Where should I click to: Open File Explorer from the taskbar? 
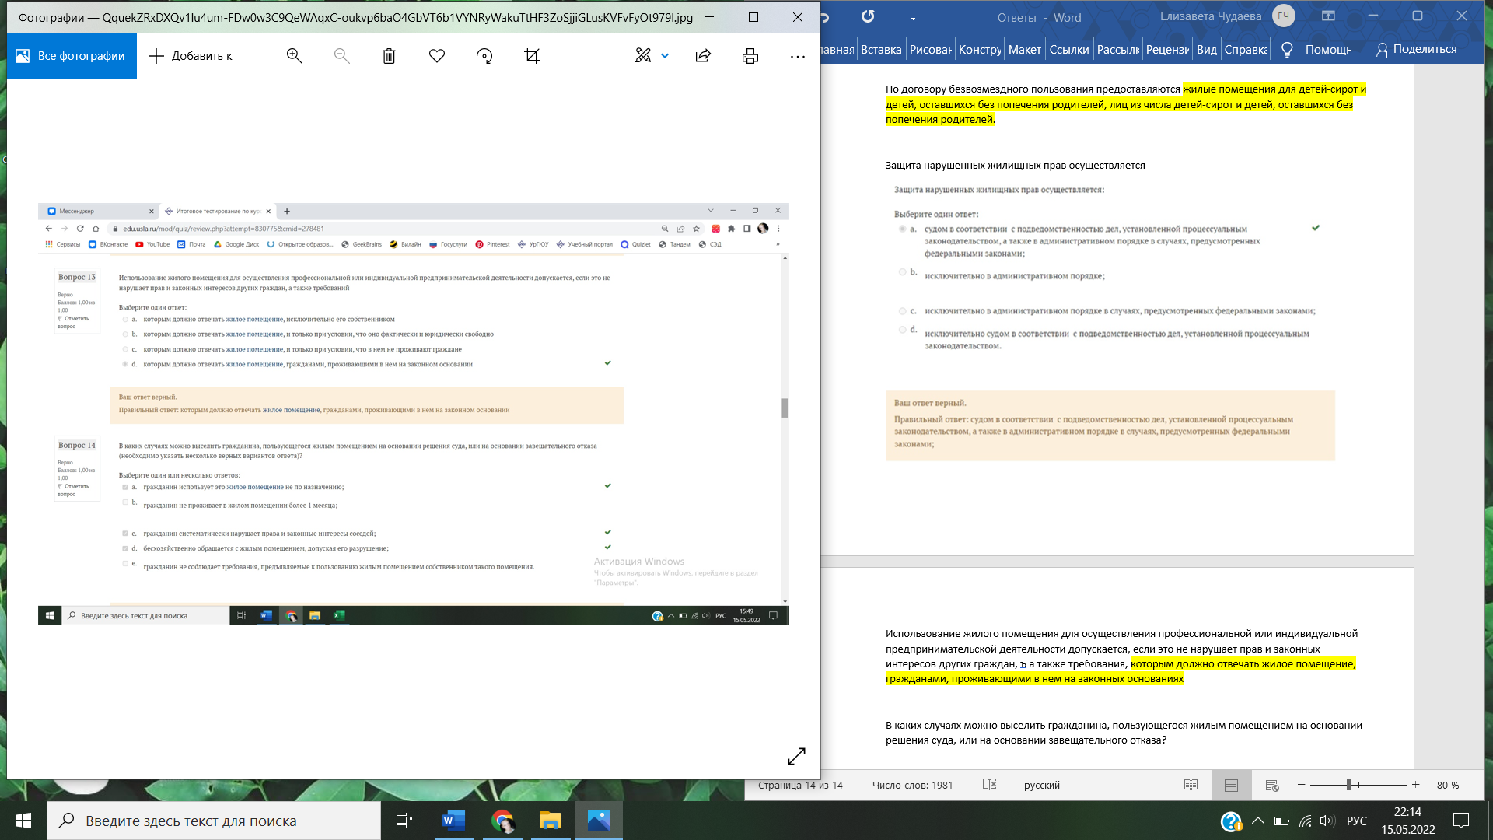551,821
